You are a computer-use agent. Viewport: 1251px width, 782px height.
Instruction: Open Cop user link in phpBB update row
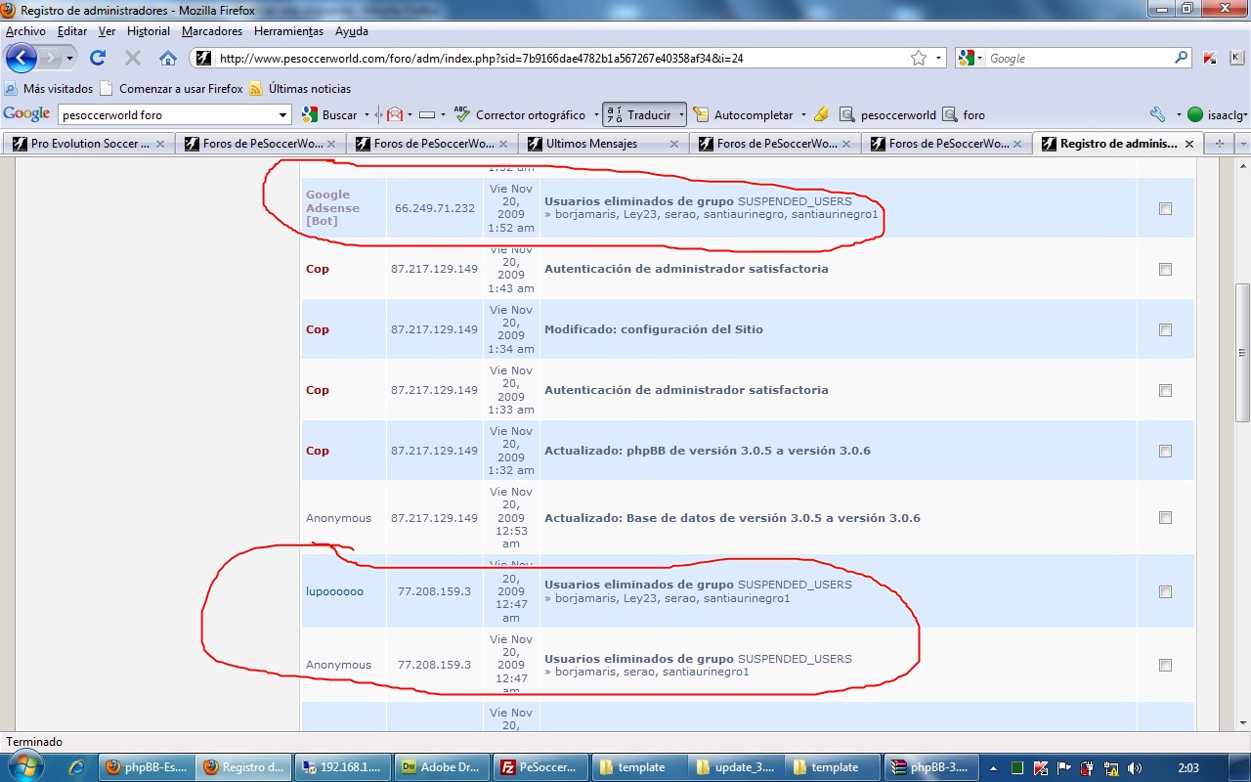(318, 451)
